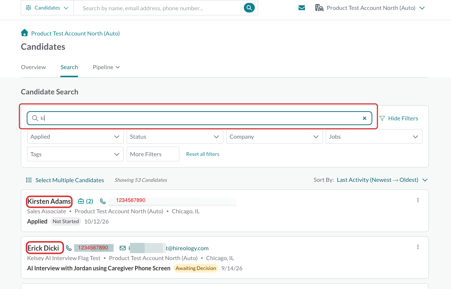
Task: Click email envelope icon on Erick Dicki card
Action: pos(123,248)
